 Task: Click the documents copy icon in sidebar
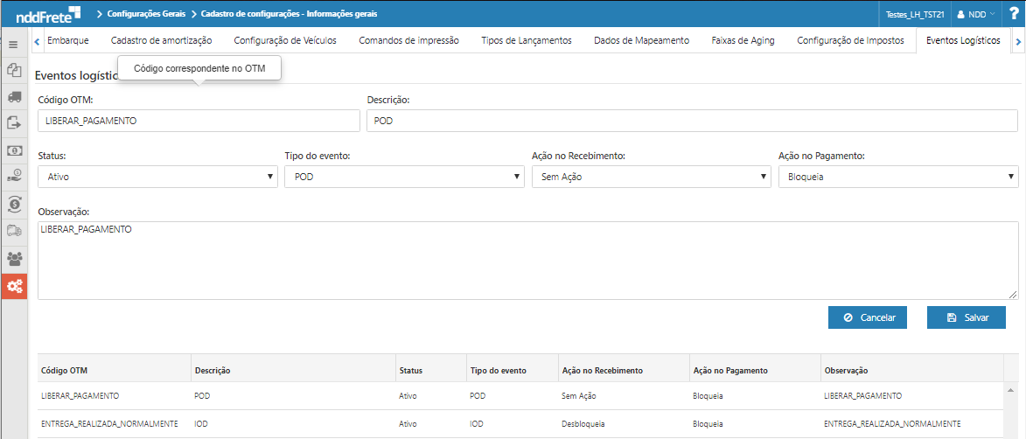[x=14, y=71]
